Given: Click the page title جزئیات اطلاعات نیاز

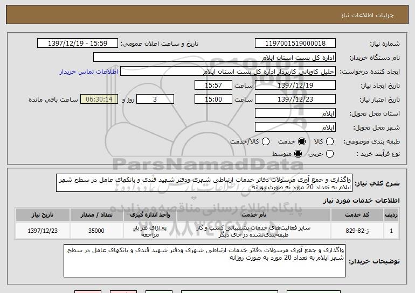Looking at the screenshot, I should point(368,15).
